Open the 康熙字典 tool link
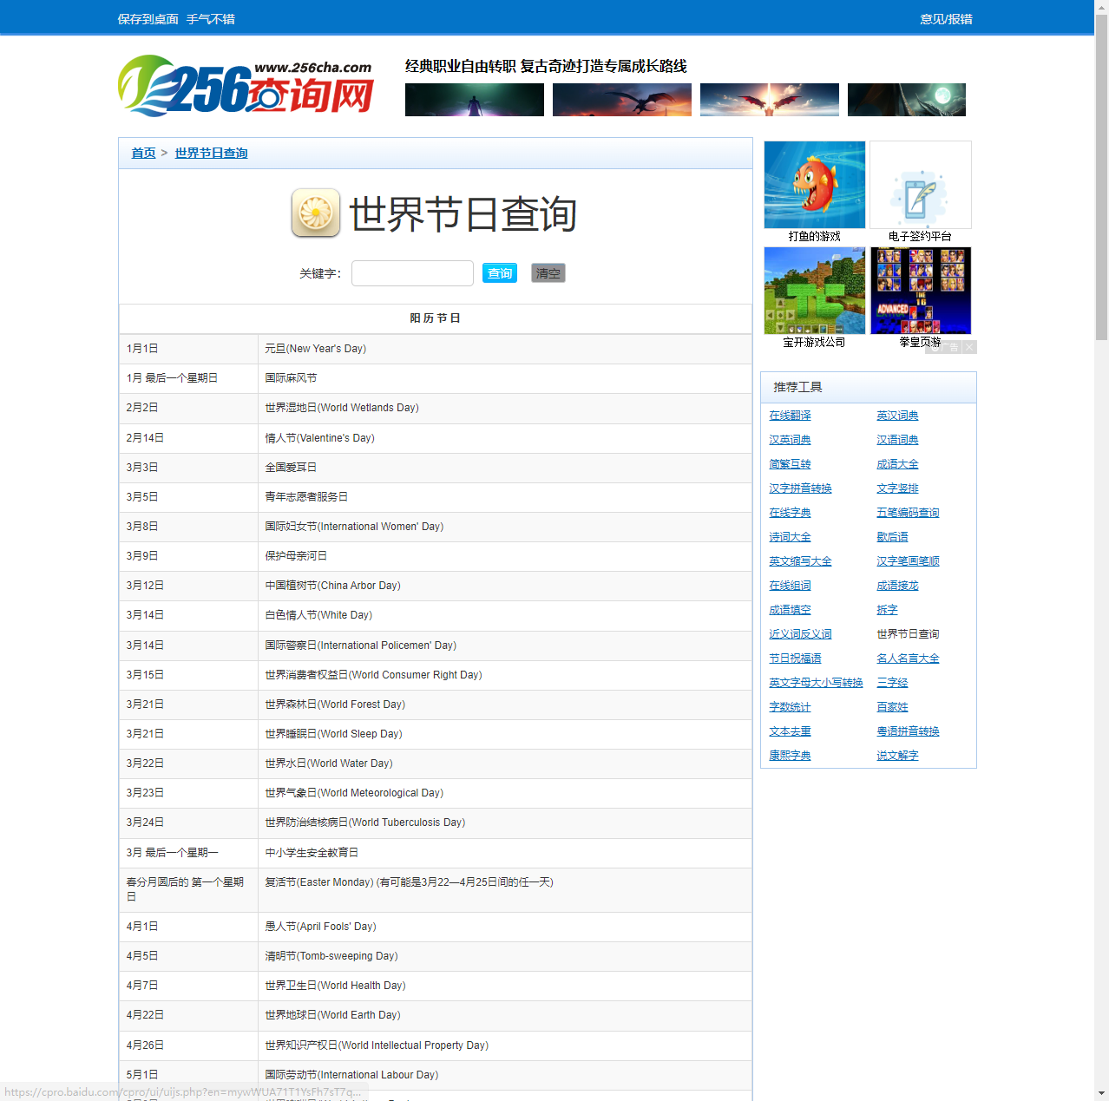 (x=790, y=756)
